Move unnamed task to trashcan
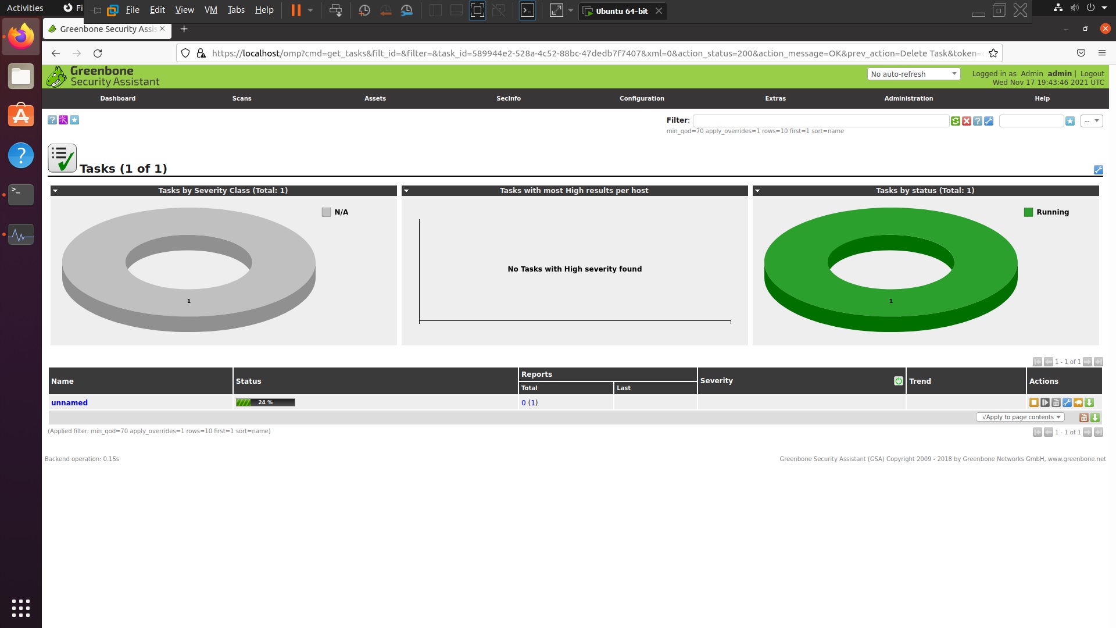The image size is (1116, 628). tap(1056, 402)
